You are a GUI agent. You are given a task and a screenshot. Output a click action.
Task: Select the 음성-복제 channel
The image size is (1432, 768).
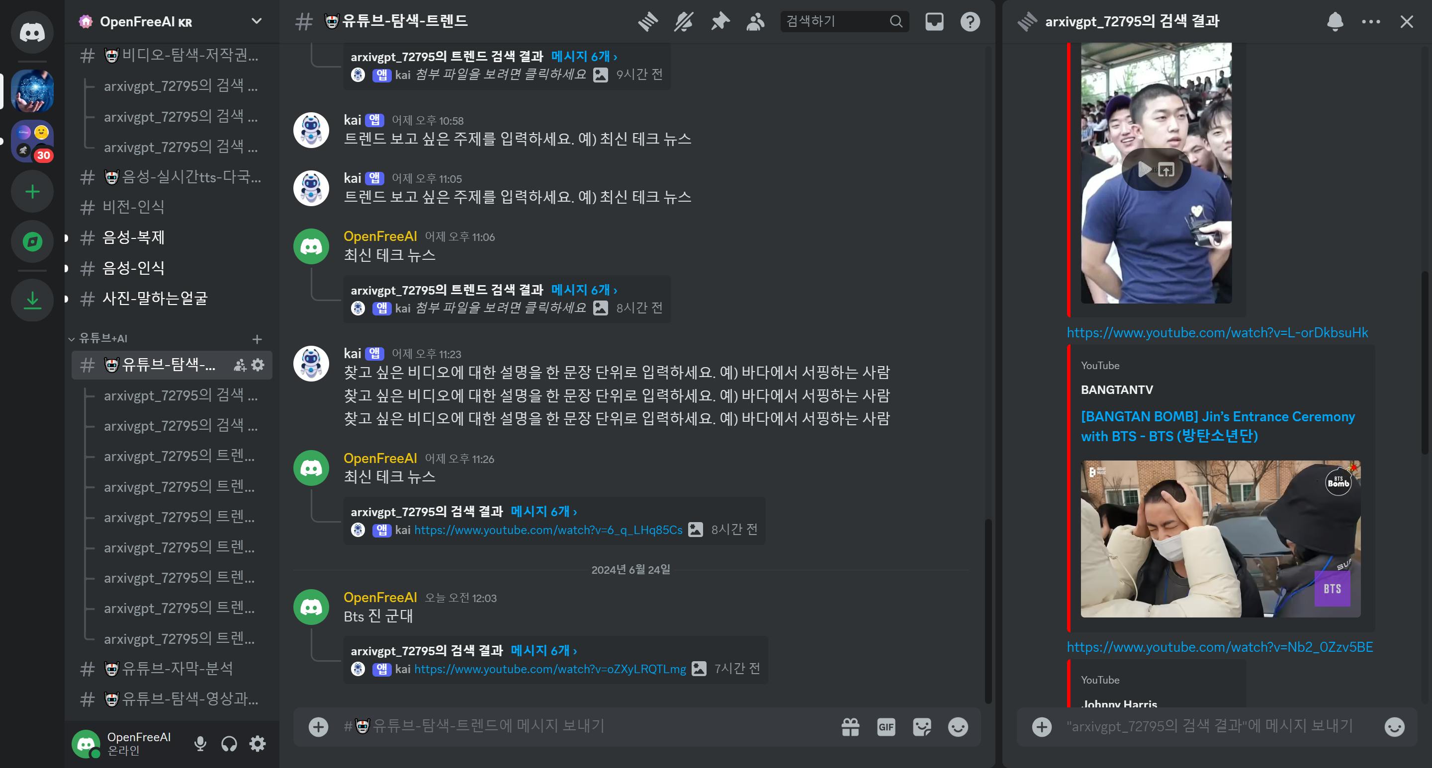[133, 237]
